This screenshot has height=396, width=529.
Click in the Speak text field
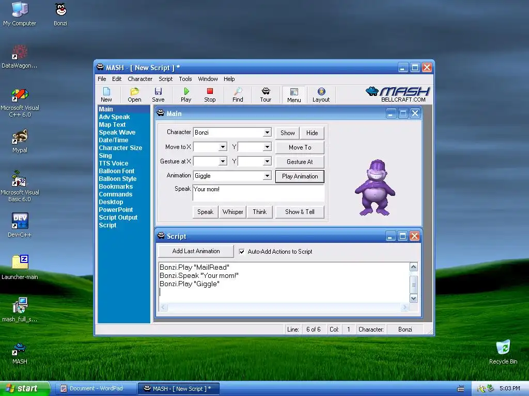tap(258, 193)
